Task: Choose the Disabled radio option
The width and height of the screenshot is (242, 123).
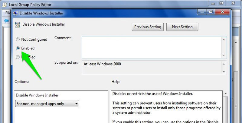Action: tap(18, 57)
